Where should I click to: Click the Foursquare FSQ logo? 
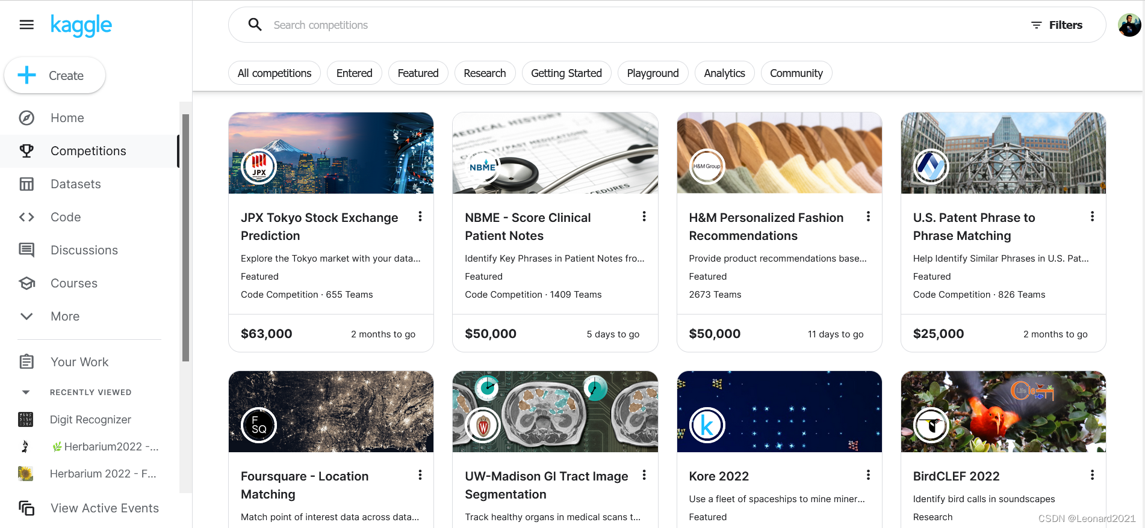259,425
